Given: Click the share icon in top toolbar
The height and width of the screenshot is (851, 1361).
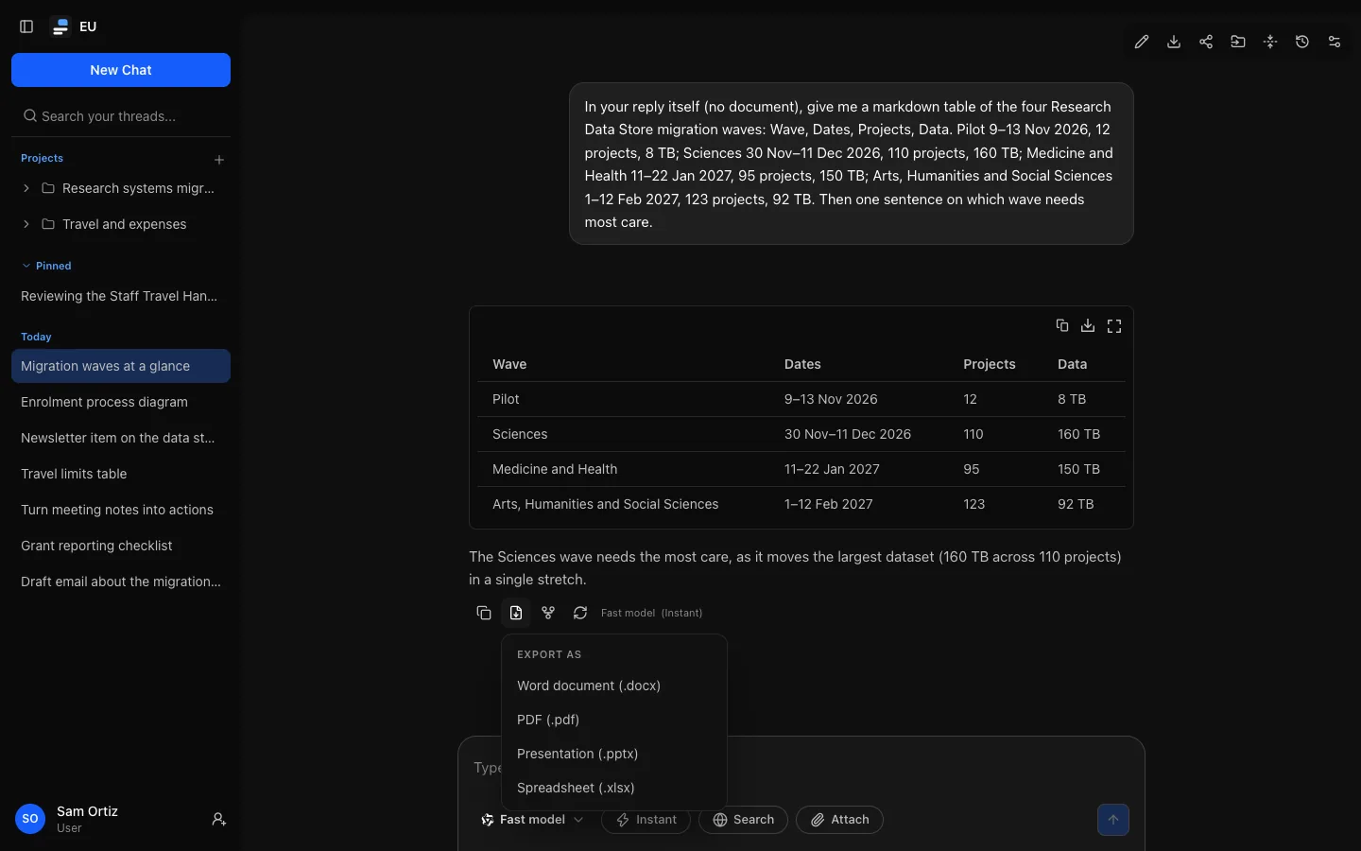Looking at the screenshot, I should [x=1206, y=42].
